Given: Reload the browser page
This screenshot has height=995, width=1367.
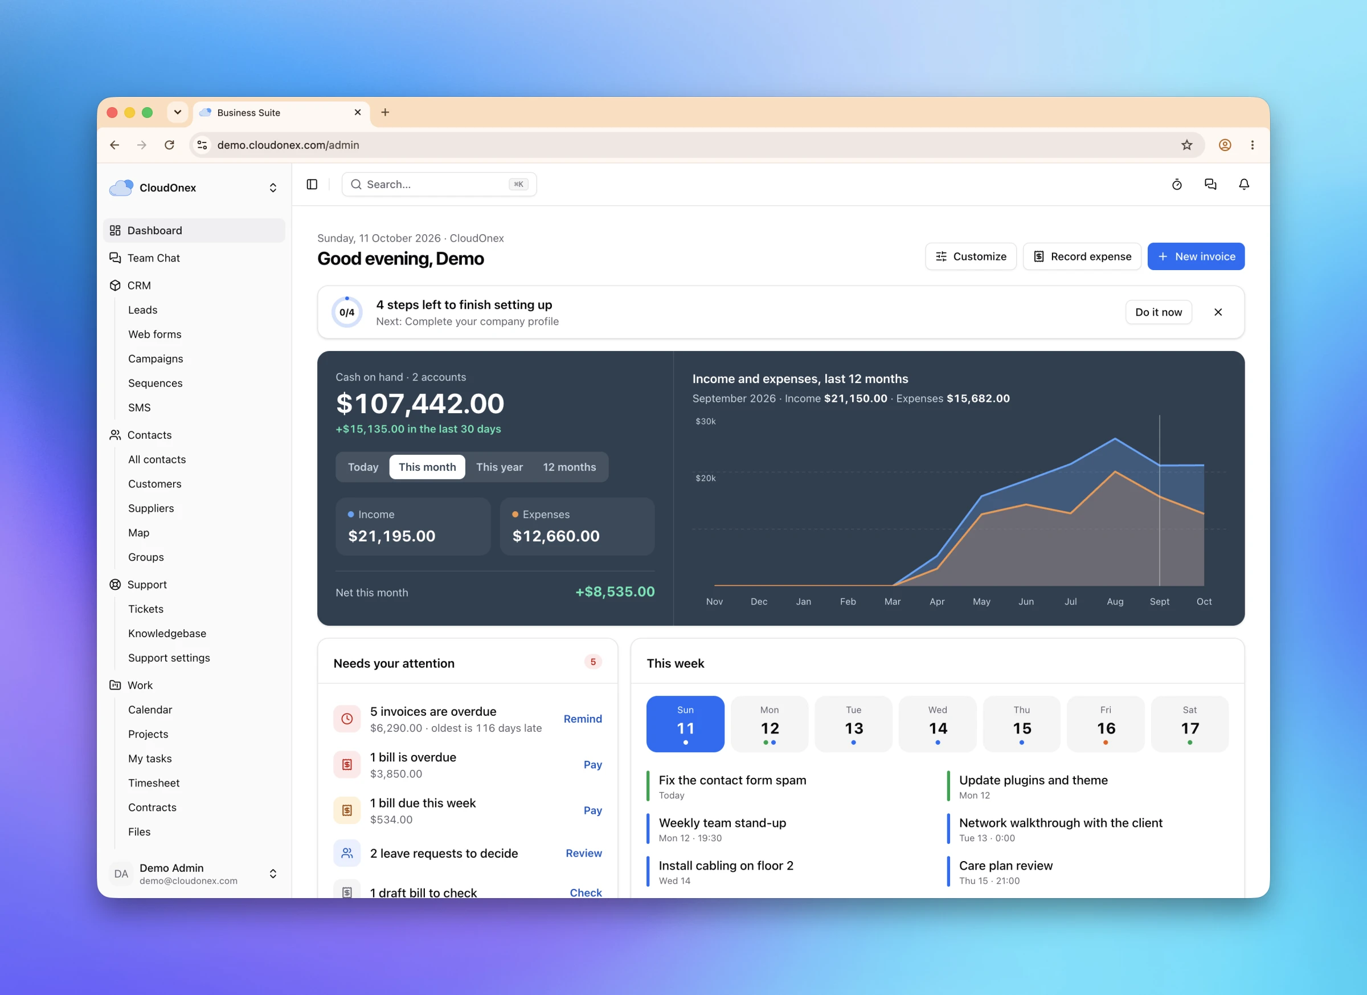Looking at the screenshot, I should point(169,145).
